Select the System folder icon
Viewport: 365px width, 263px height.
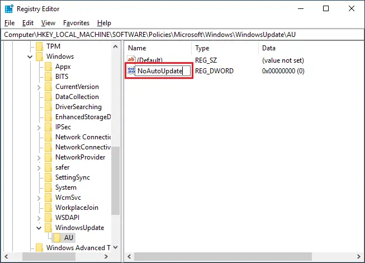[x=48, y=187]
